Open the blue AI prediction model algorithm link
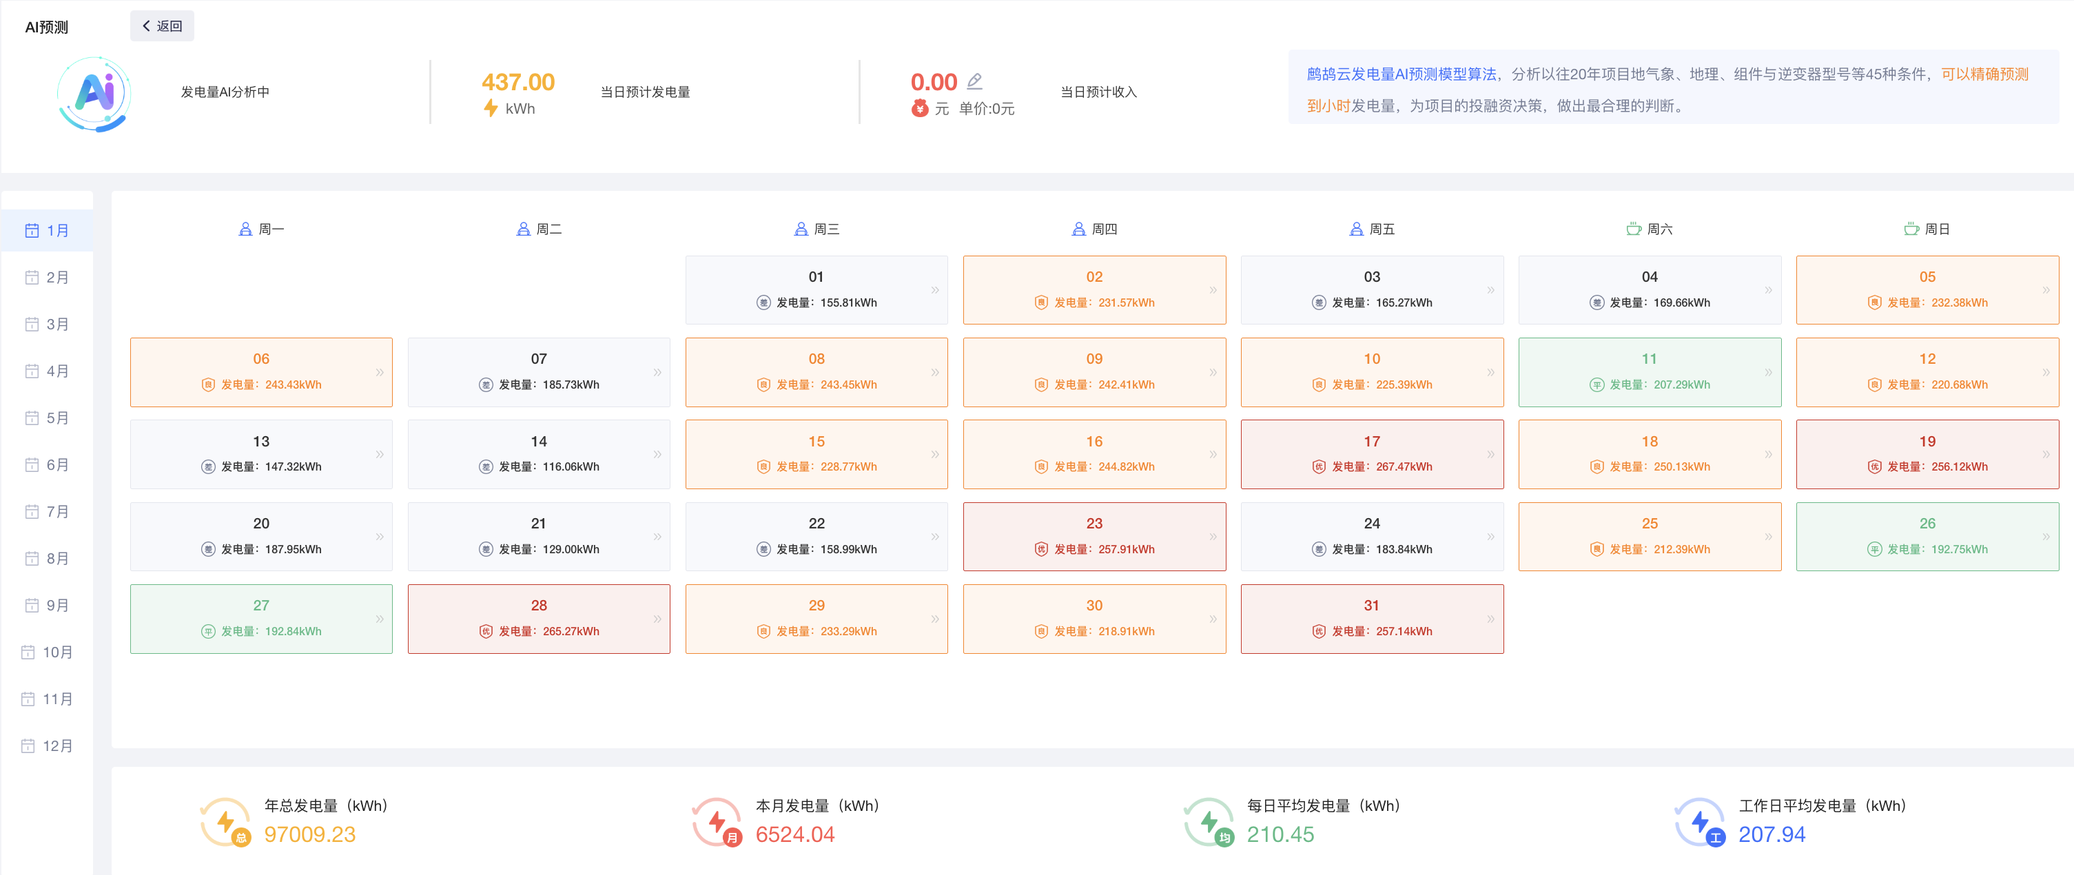This screenshot has height=875, width=2074. click(x=1401, y=74)
